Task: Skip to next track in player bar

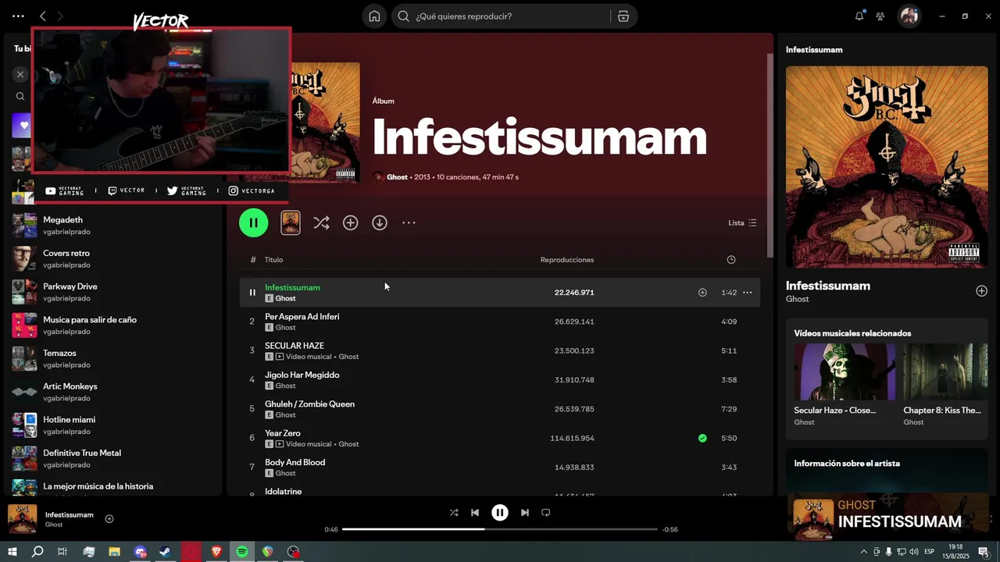Action: 525,513
